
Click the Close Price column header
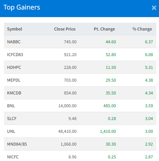click(x=65, y=29)
